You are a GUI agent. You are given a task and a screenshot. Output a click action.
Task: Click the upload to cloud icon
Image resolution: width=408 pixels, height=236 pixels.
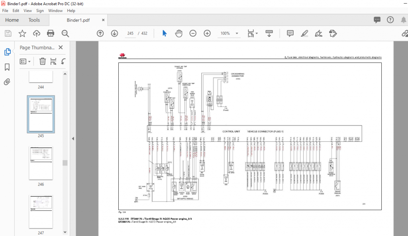[x=36, y=33]
